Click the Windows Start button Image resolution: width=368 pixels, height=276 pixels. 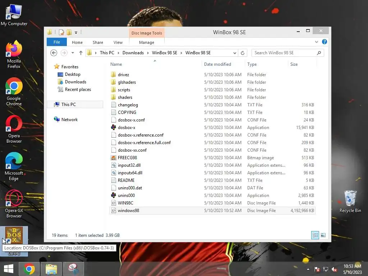[9, 269]
